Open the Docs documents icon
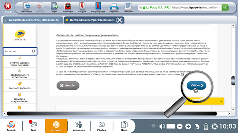Image resolution: width=238 pixels, height=133 pixels. [x=124, y=126]
